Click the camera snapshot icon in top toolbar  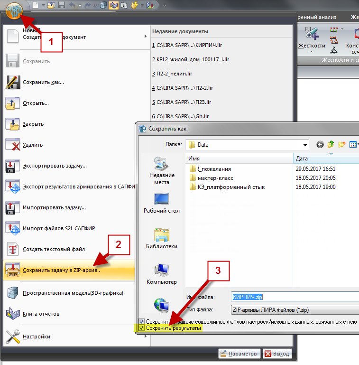(x=124, y=5)
